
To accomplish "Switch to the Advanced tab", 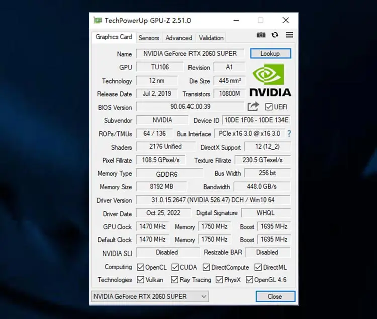I will coord(178,38).
